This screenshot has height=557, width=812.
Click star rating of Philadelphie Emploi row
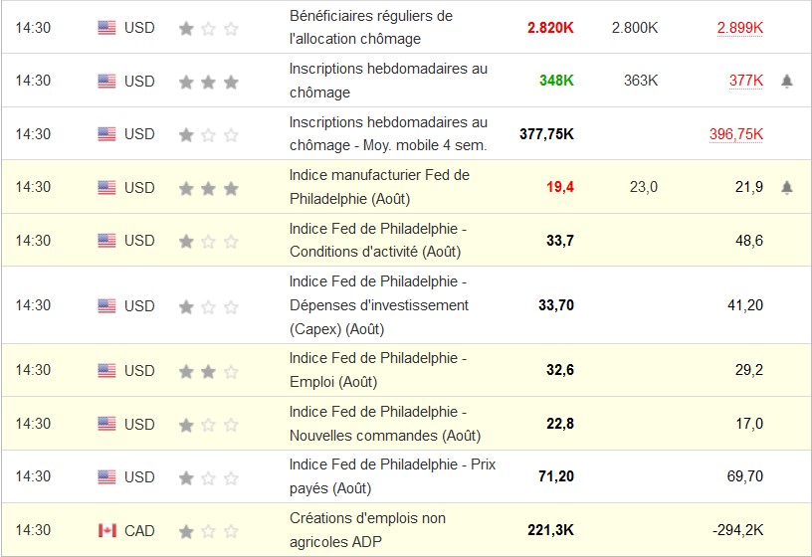pos(208,371)
